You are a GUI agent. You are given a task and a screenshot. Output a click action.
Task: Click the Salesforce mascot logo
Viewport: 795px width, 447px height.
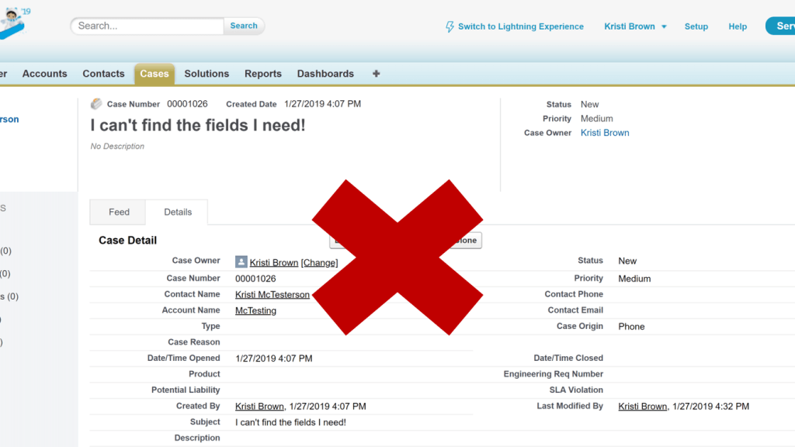[14, 21]
